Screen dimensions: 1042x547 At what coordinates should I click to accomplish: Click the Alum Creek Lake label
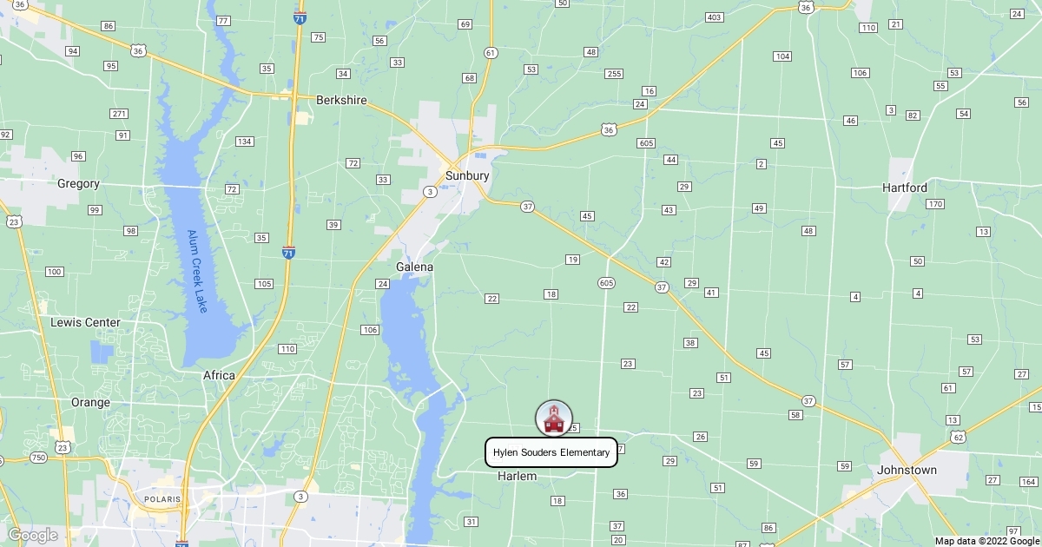click(x=198, y=271)
